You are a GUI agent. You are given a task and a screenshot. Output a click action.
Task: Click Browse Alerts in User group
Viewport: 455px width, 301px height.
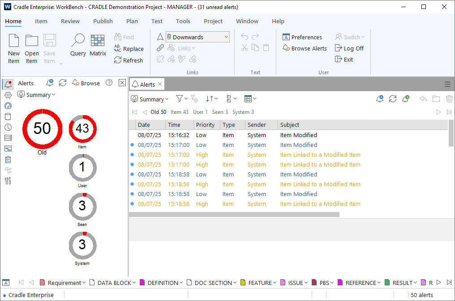click(305, 48)
